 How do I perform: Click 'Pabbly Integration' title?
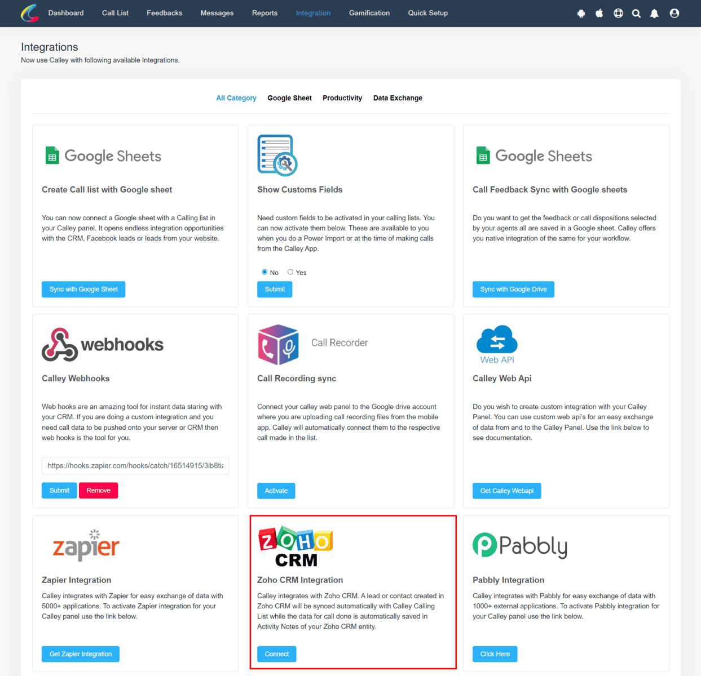[509, 580]
